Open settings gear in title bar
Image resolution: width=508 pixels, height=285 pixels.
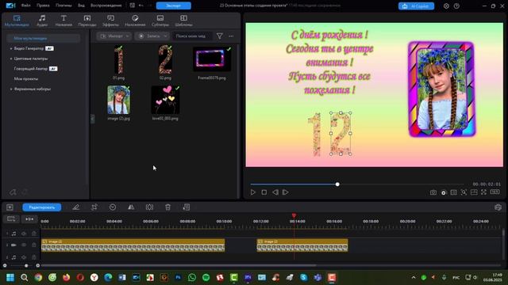(x=446, y=6)
